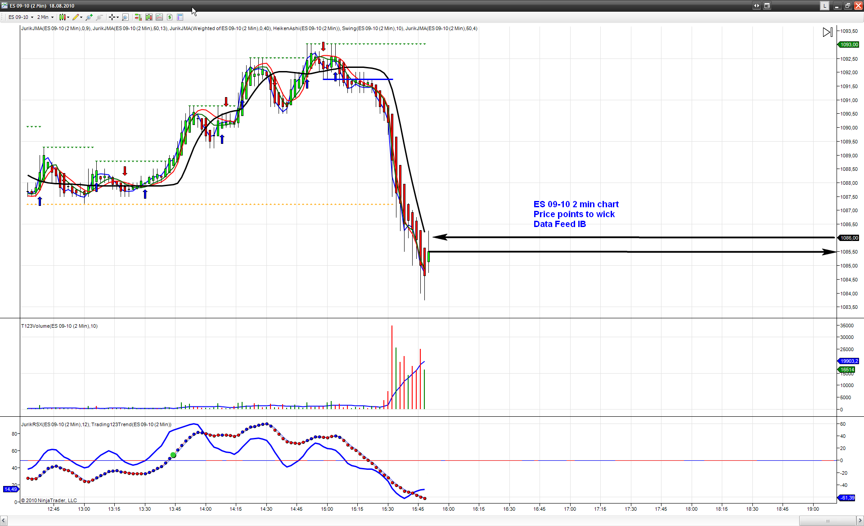Click the horizontal scrollbar thumb at bottom

click(x=827, y=521)
